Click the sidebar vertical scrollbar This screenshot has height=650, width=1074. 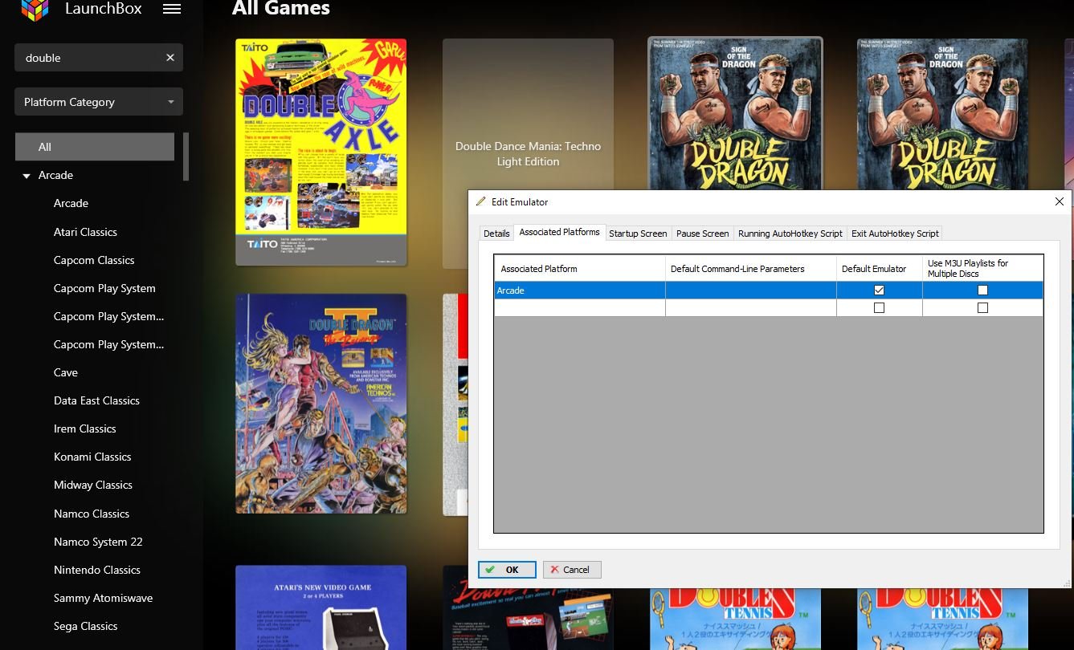click(x=186, y=157)
